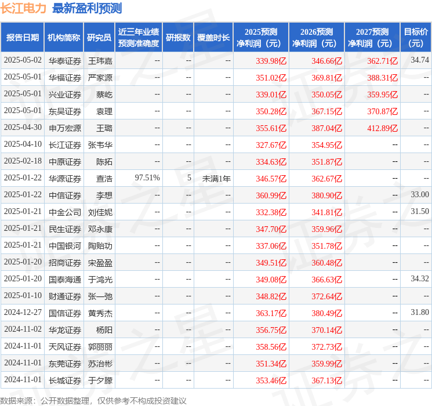
Task: Click the 国泰海通 institution cell
Action: pyautogui.click(x=65, y=280)
